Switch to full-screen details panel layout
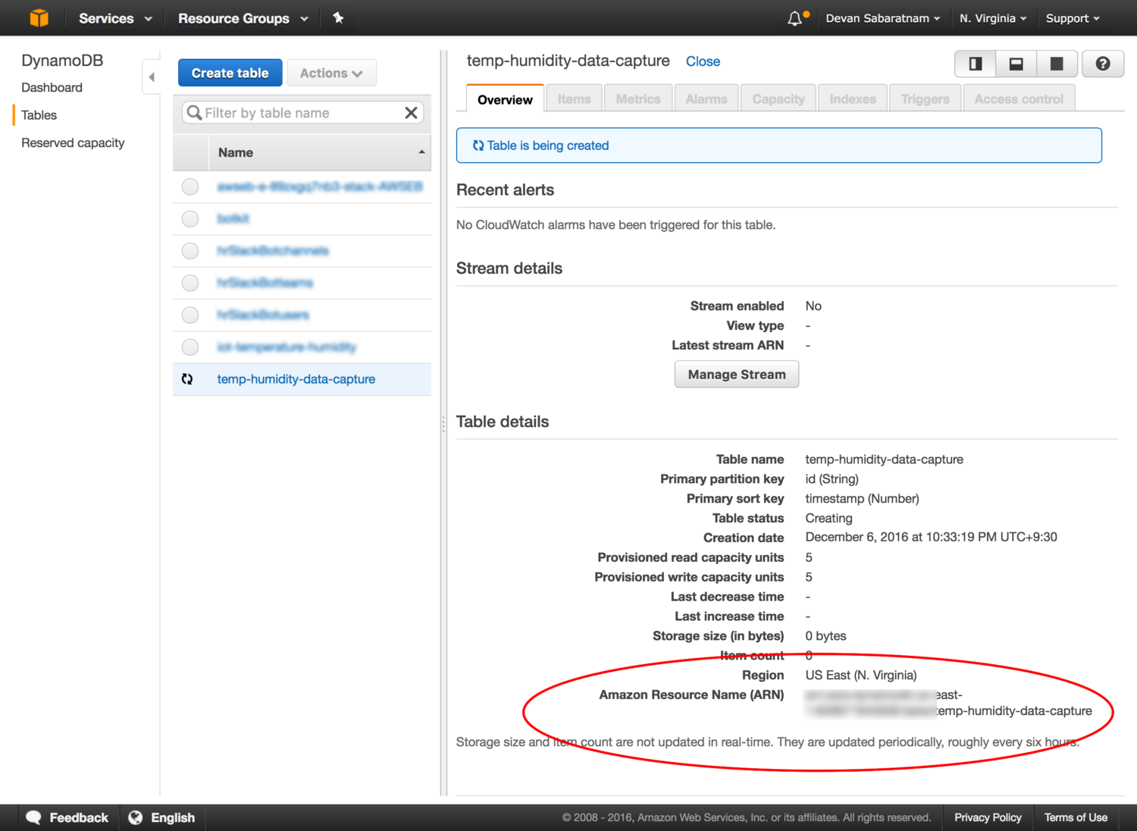The height and width of the screenshot is (831, 1137). [x=1057, y=64]
